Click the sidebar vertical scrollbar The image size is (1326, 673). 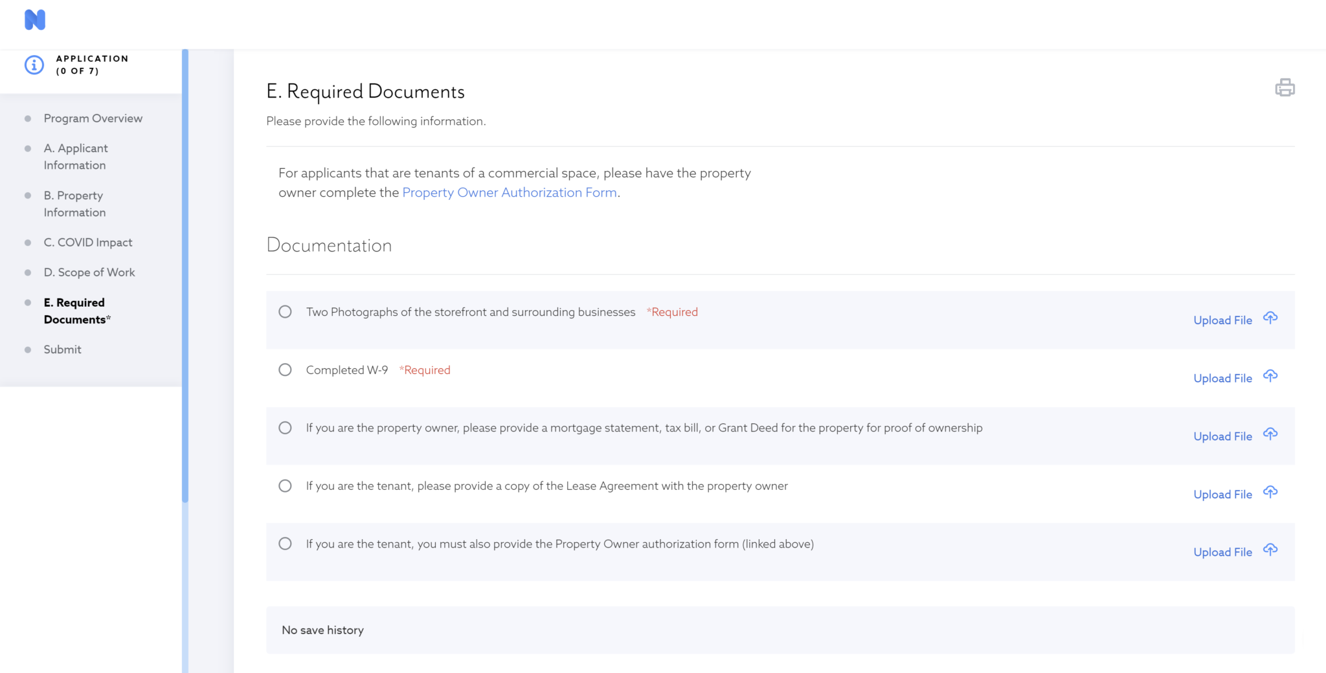click(185, 276)
